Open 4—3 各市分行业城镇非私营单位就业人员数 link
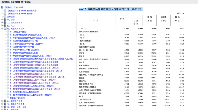 [33, 38]
